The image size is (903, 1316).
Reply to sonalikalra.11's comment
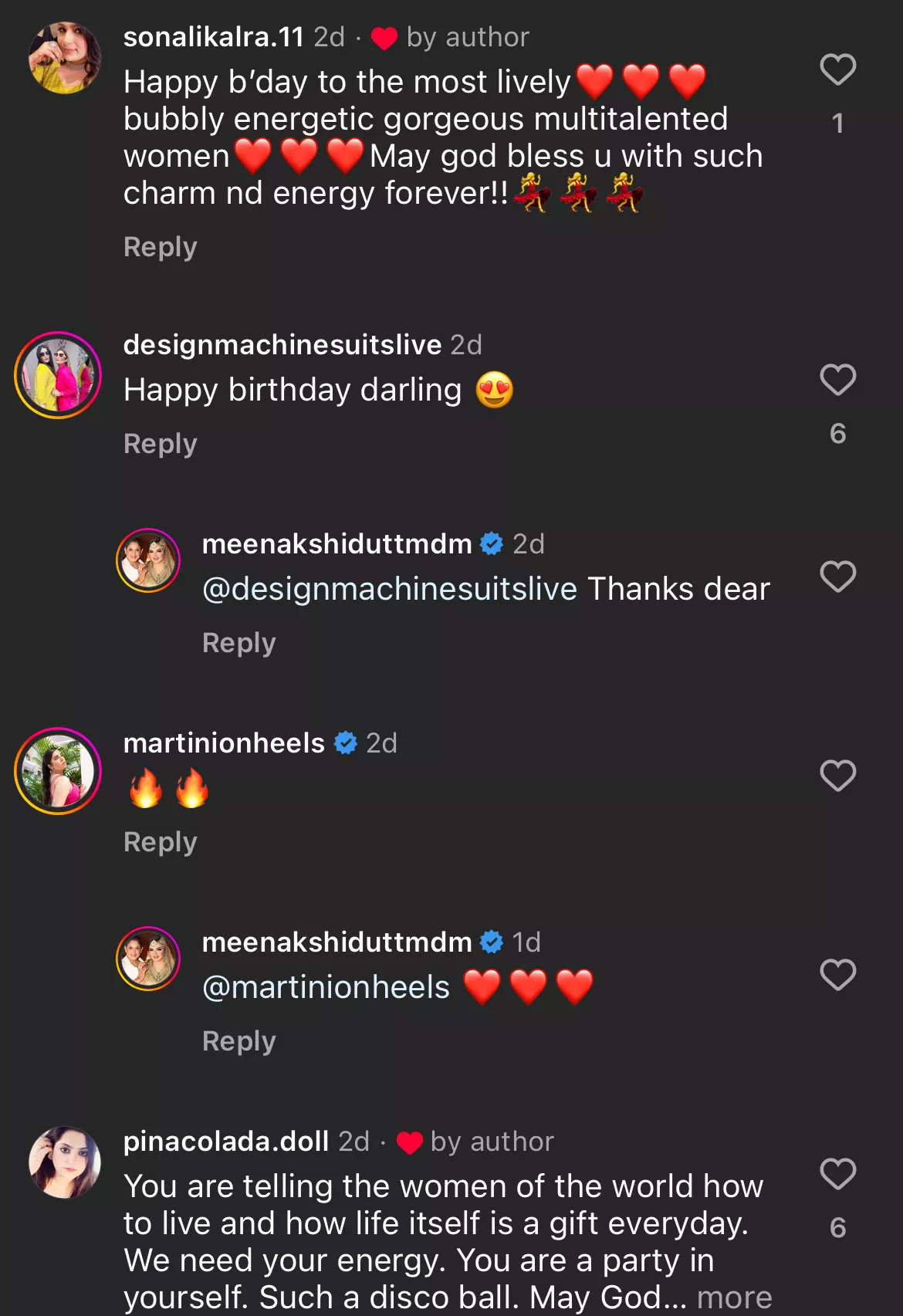161,247
